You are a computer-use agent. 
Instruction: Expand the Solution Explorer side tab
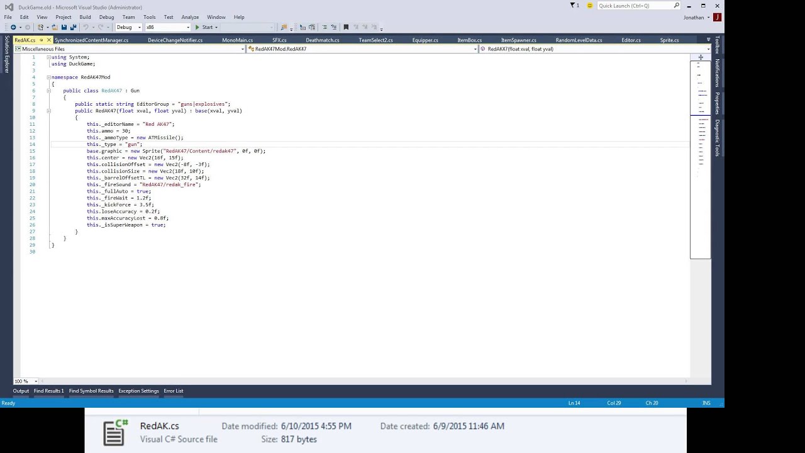(6, 54)
